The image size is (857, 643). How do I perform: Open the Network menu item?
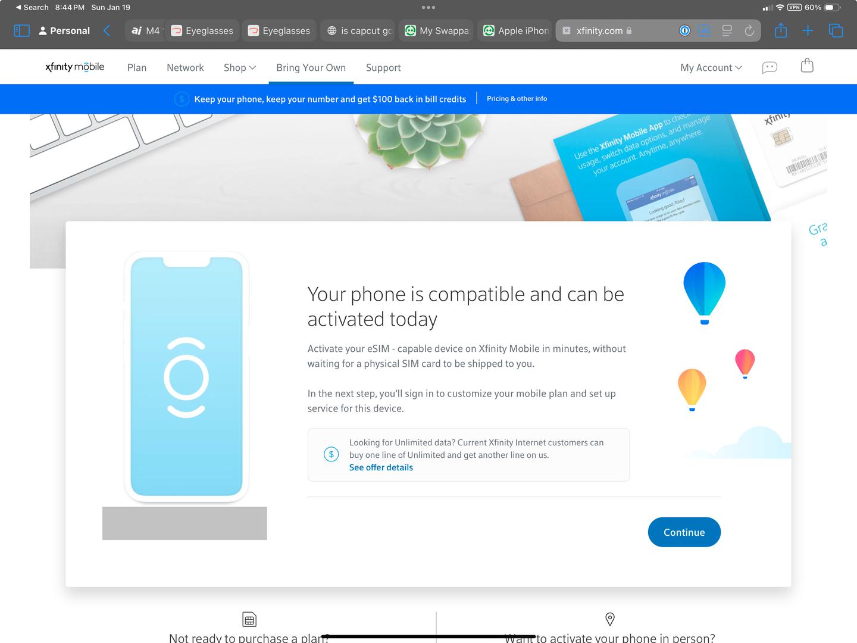[185, 67]
